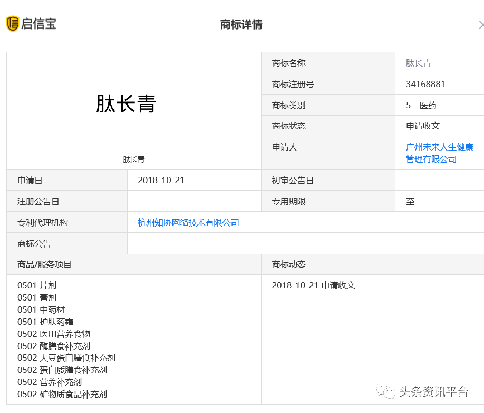Click the small 肽长青 caption under the image
This screenshot has height=413, width=484.
tap(134, 159)
